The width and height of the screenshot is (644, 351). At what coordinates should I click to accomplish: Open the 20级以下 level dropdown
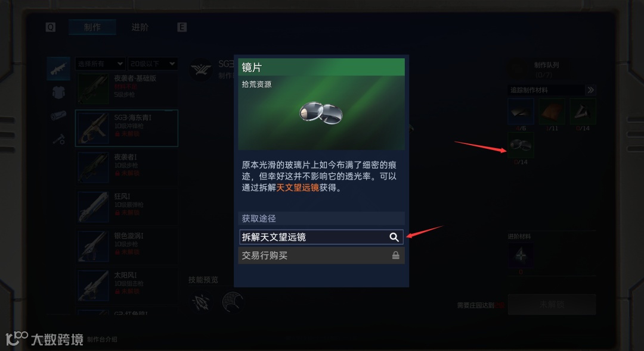153,64
